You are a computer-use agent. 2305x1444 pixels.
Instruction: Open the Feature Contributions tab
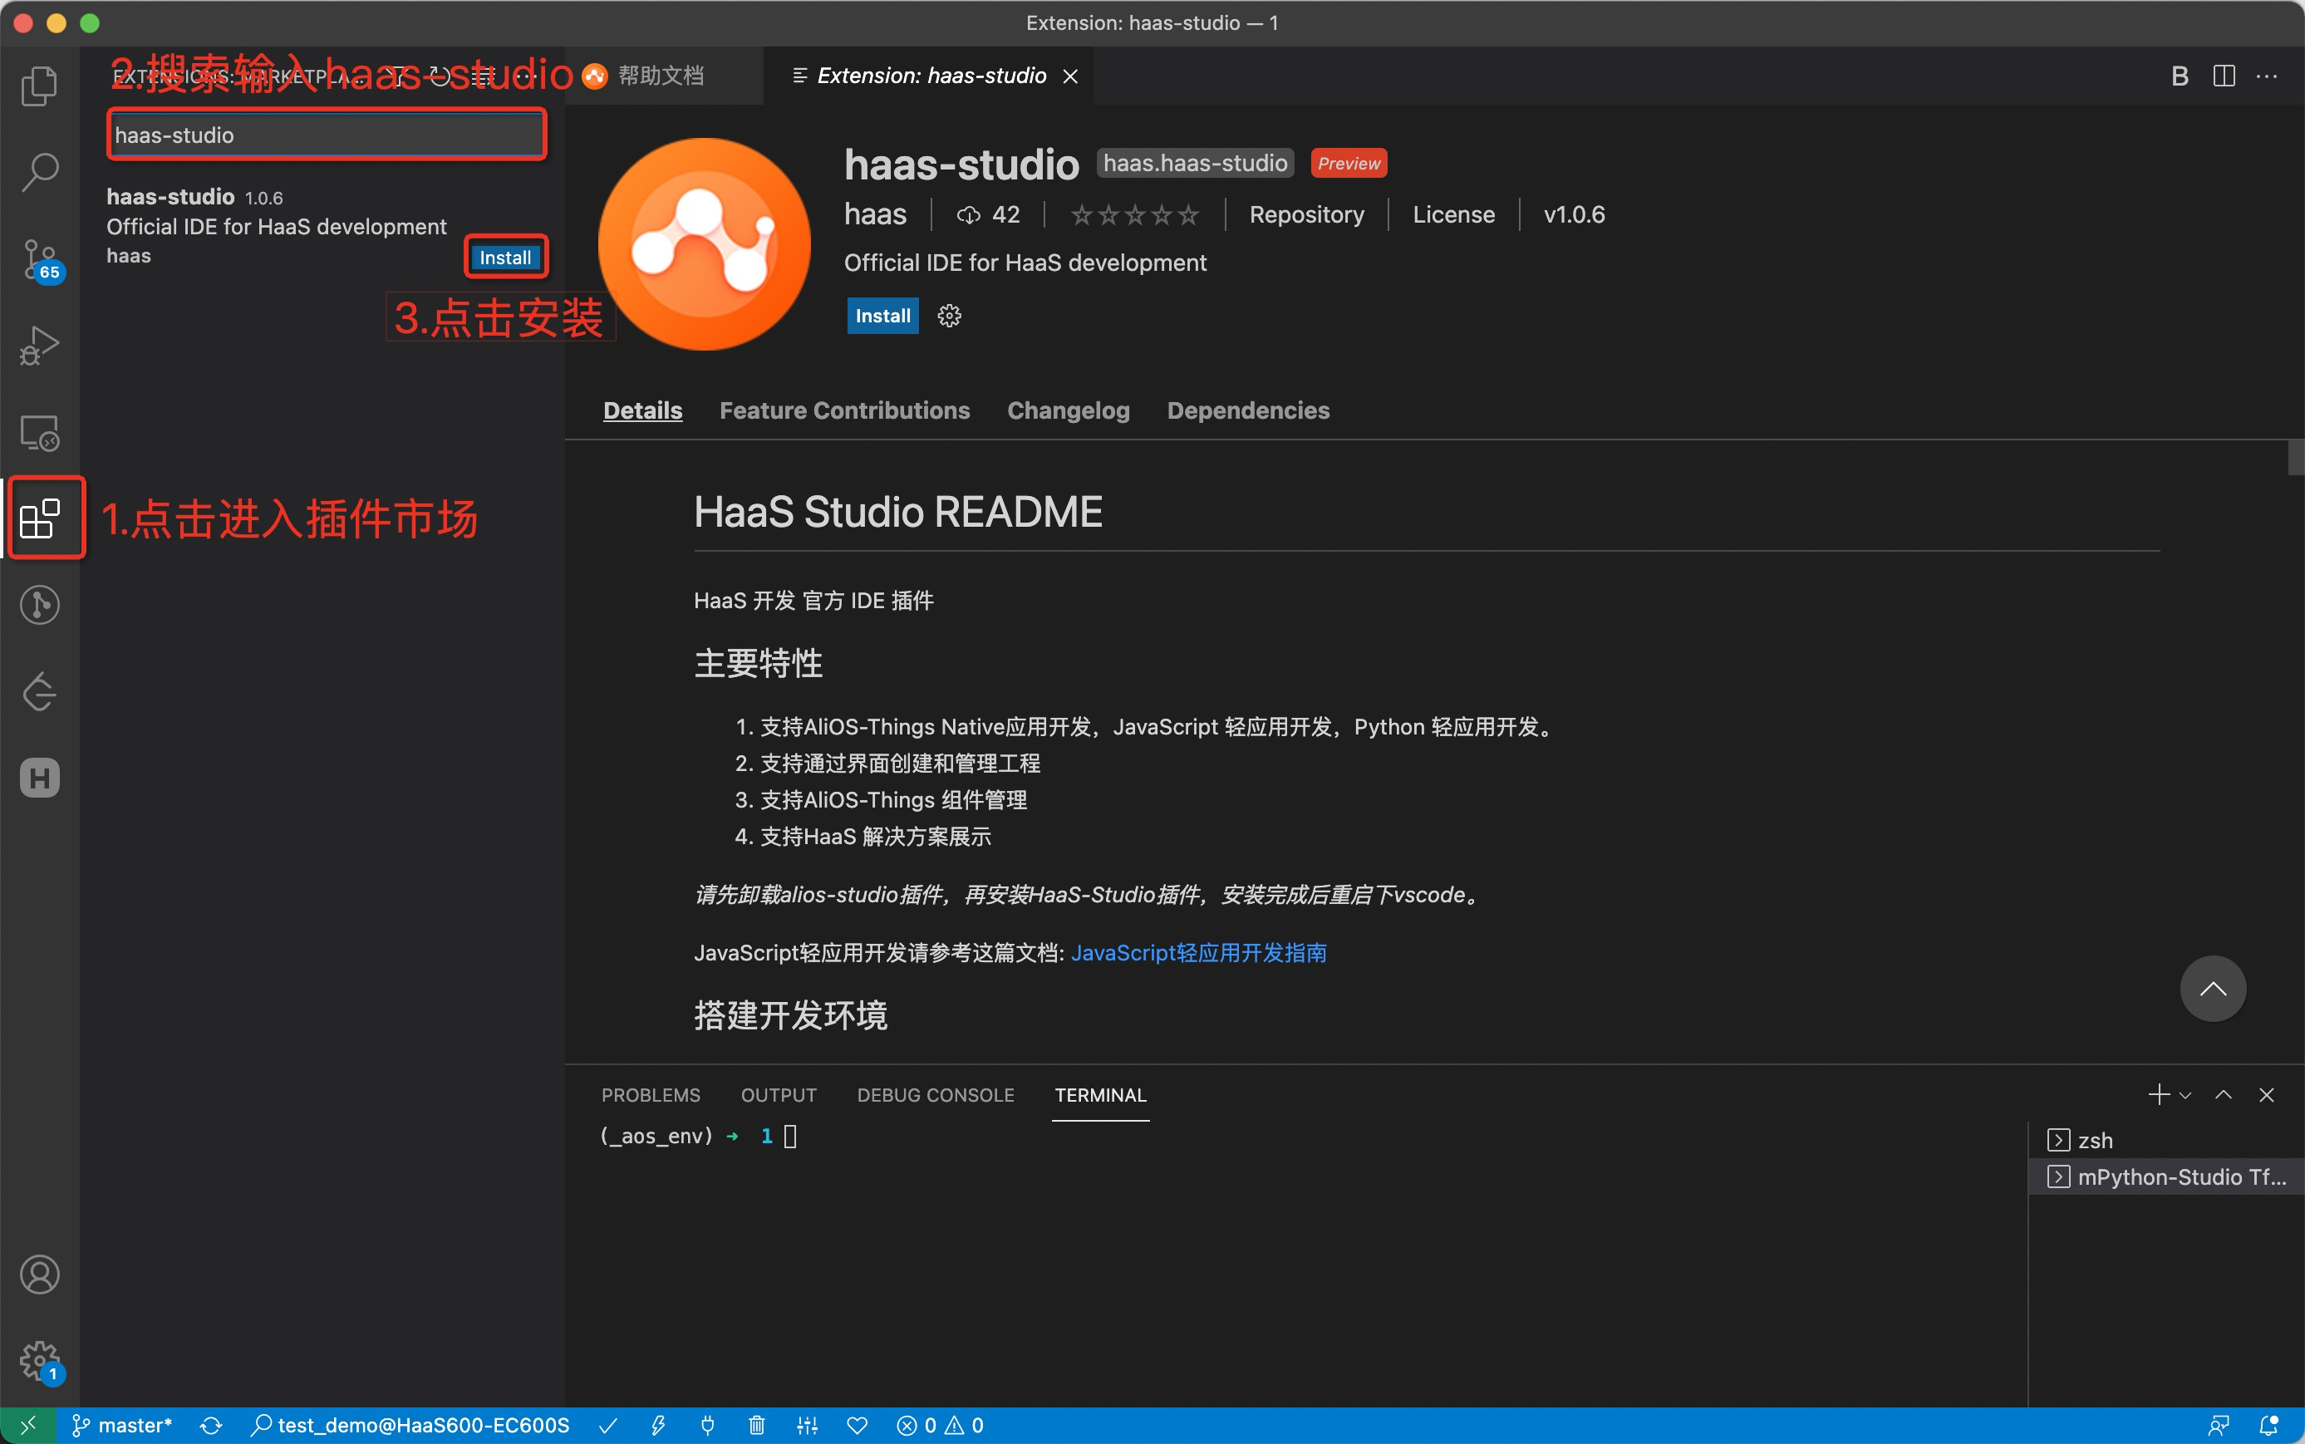[844, 410]
